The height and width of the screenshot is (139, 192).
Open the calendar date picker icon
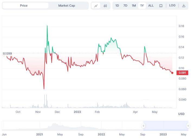tap(161, 6)
